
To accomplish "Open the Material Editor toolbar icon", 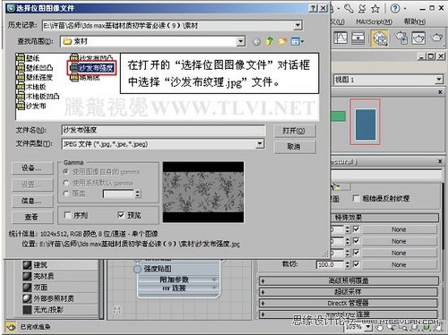I will pos(379,39).
